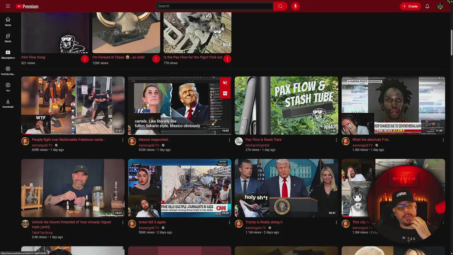Click NorthernHigh420 channel avatar

239,141
